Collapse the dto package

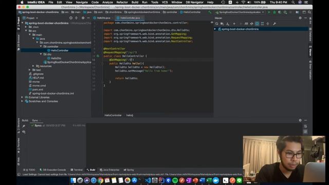pos(41,54)
